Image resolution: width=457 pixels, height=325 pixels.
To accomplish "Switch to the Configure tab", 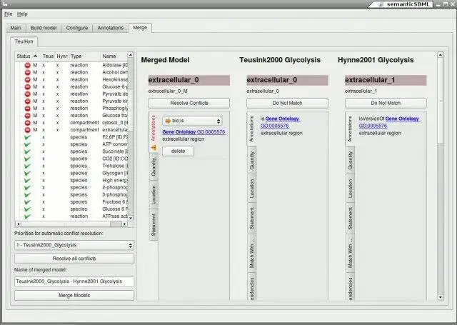I will pos(77,28).
